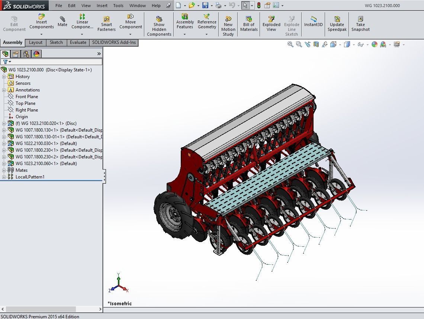Open Assembly Features
This screenshot has height=319, width=424.
pyautogui.click(x=185, y=21)
